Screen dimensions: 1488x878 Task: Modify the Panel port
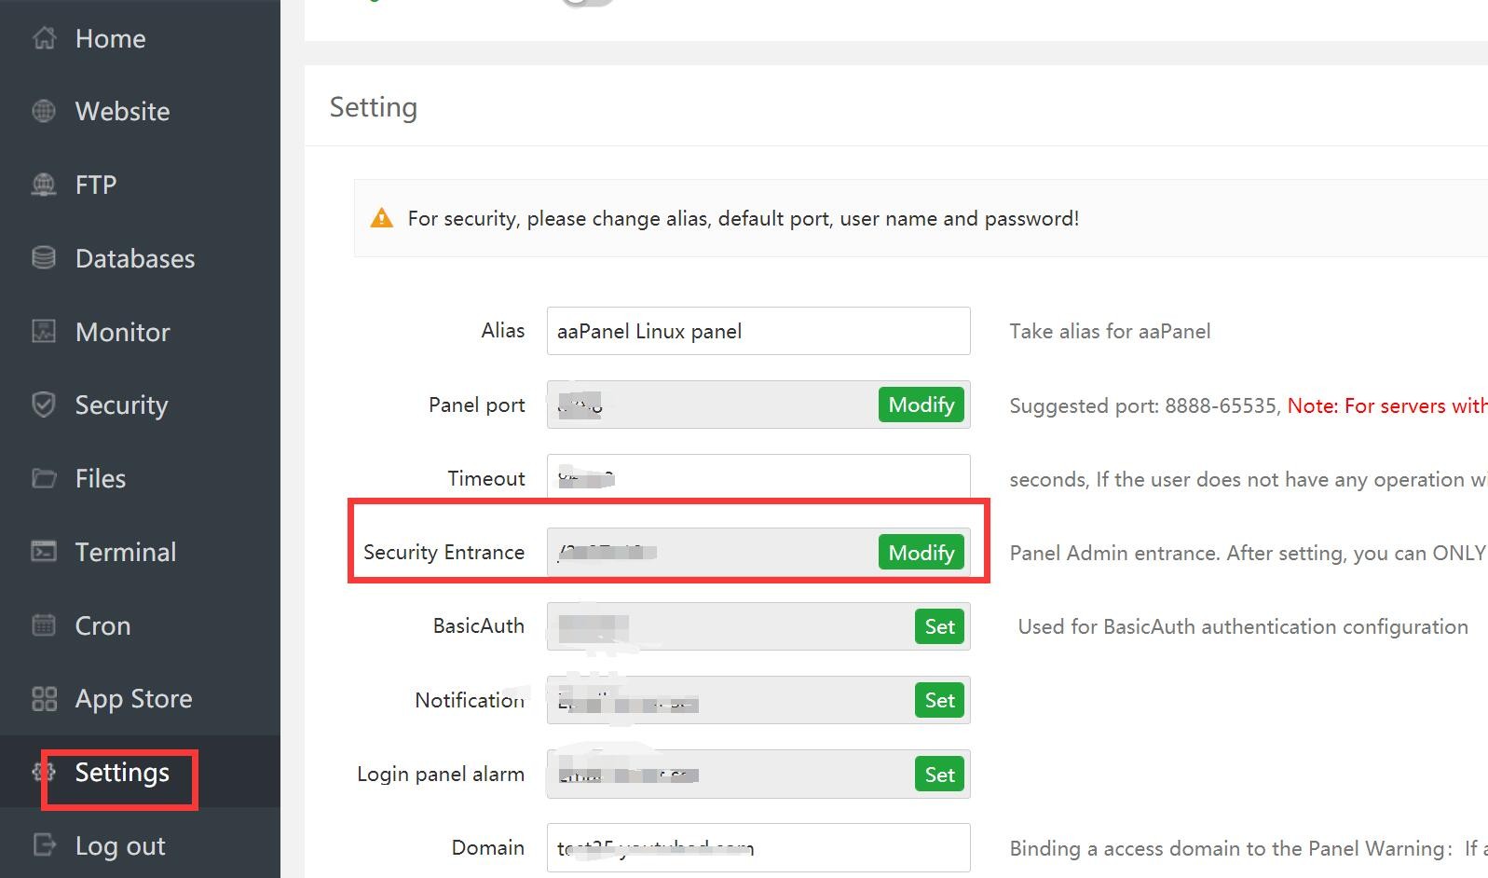[921, 405]
